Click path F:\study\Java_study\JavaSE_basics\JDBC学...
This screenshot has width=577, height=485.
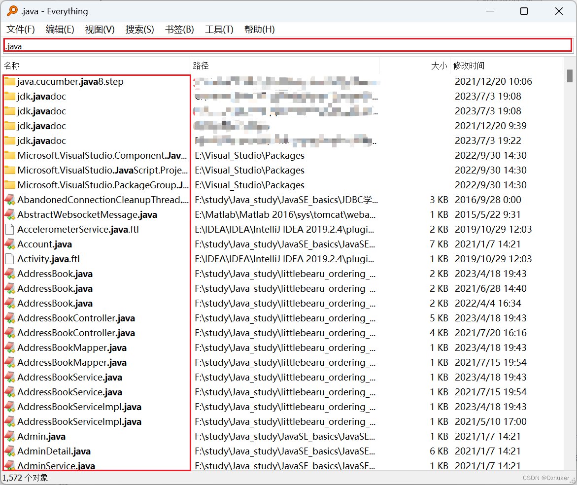pyautogui.click(x=286, y=200)
